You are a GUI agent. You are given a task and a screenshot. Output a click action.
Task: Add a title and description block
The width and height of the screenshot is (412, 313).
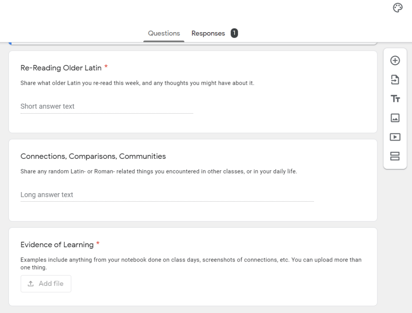click(x=395, y=99)
